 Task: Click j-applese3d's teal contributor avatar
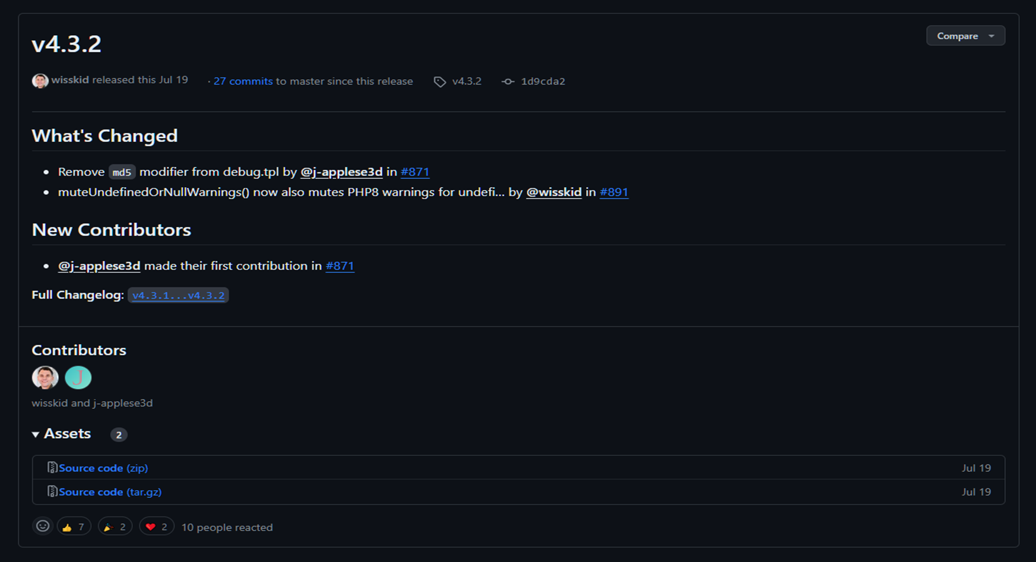(78, 378)
